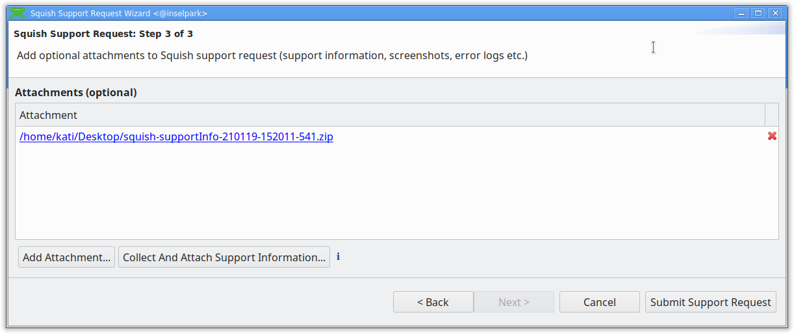Click the Squish frog icon in title bar
Image resolution: width=794 pixels, height=334 pixels.
tap(18, 13)
